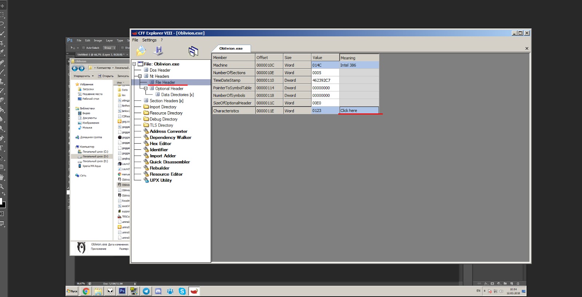582x297 pixels.
Task: Open the file explorer taskbar icon
Action: [98, 291]
